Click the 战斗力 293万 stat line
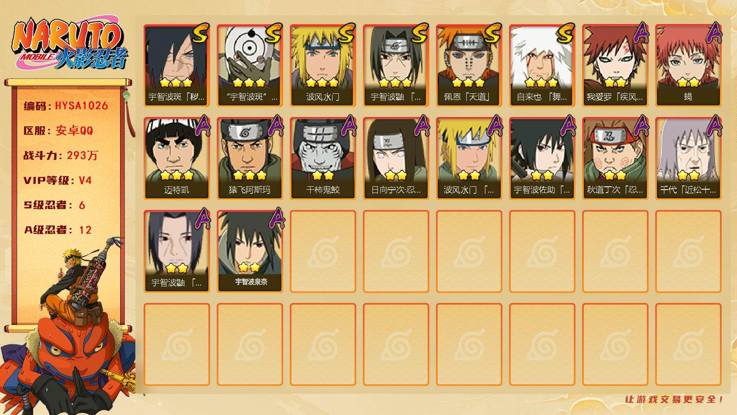The width and height of the screenshot is (737, 415). point(61,155)
